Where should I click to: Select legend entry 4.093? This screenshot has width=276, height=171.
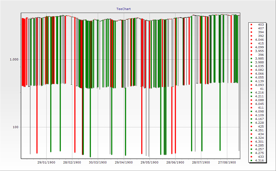257,85
